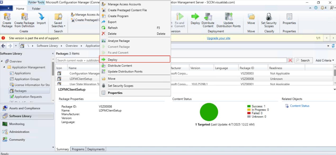Click Create Package ribbon icon
Image resolution: width=336 pixels, height=155 pixels.
tap(7, 17)
